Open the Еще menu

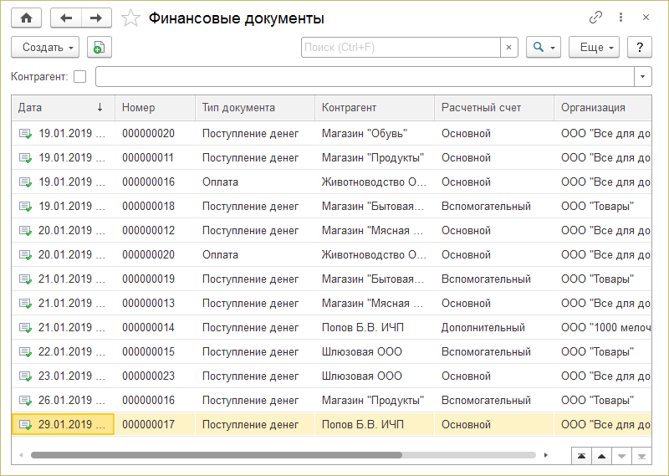tap(594, 47)
